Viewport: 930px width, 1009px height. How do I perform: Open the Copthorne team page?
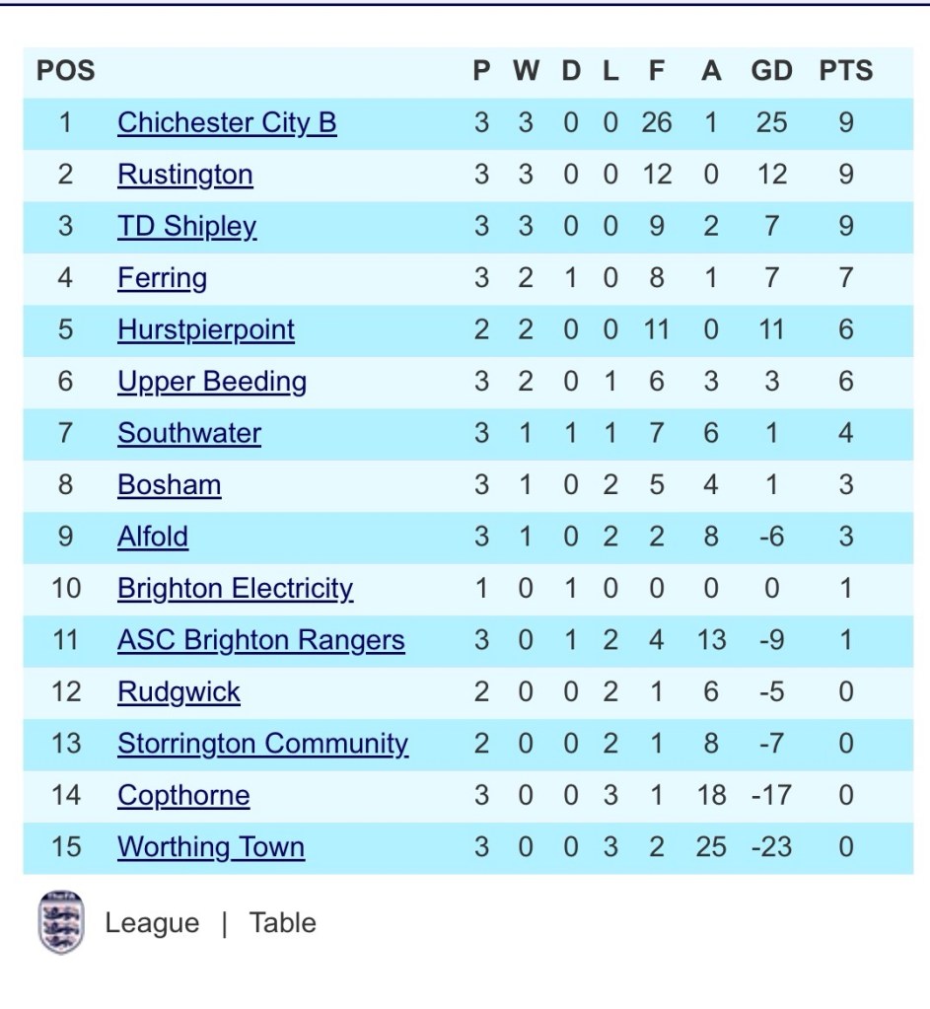(183, 797)
